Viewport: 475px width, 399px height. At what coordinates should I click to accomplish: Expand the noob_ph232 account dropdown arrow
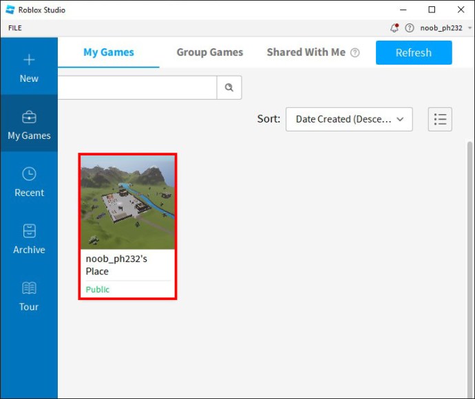469,28
